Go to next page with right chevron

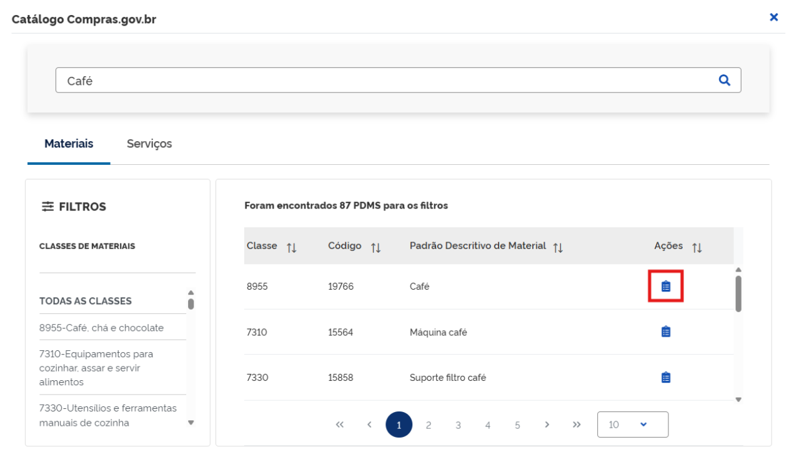547,425
